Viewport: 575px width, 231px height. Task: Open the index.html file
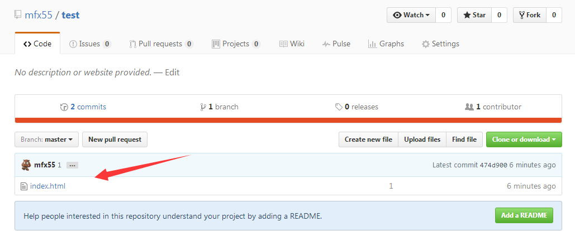coord(47,186)
